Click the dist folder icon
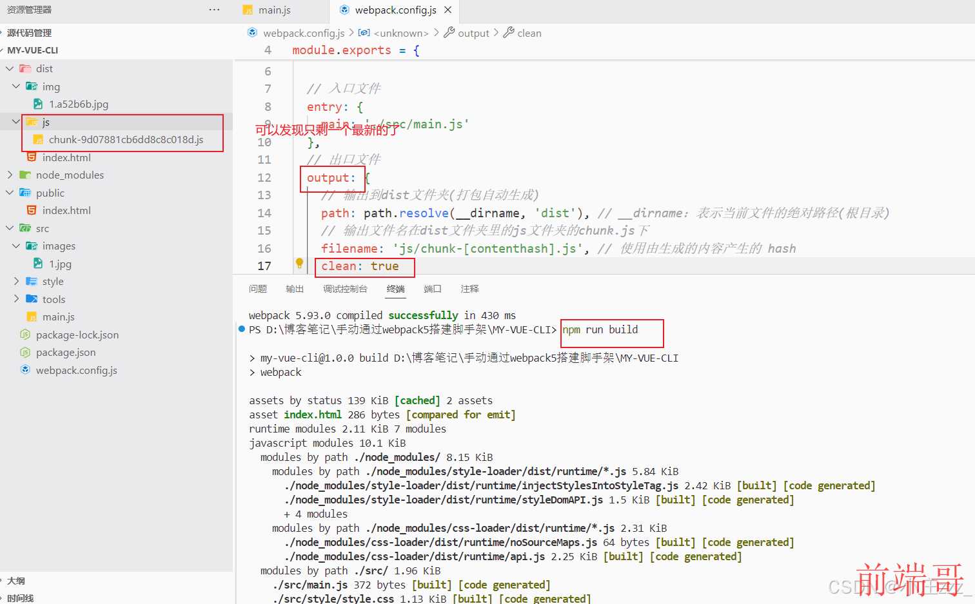Screen dimensions: 975x604 (25, 68)
